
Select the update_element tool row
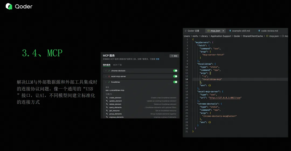coord(141,101)
